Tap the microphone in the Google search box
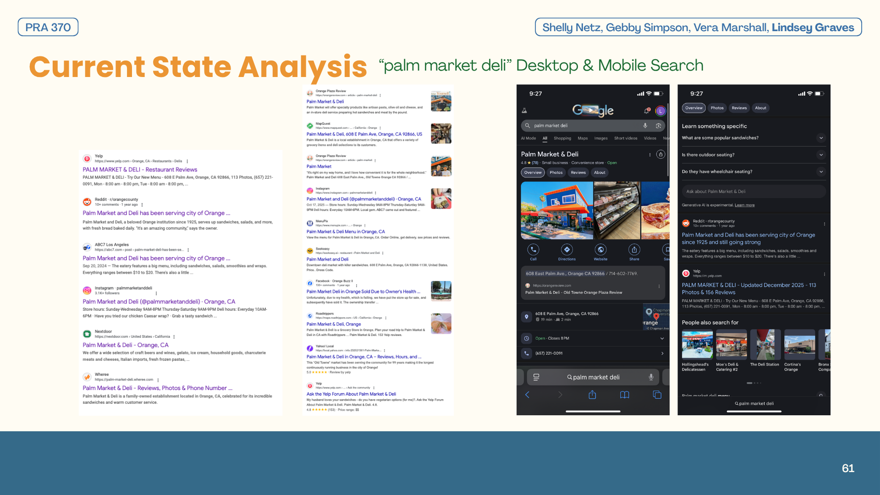The image size is (880, 495). [645, 126]
